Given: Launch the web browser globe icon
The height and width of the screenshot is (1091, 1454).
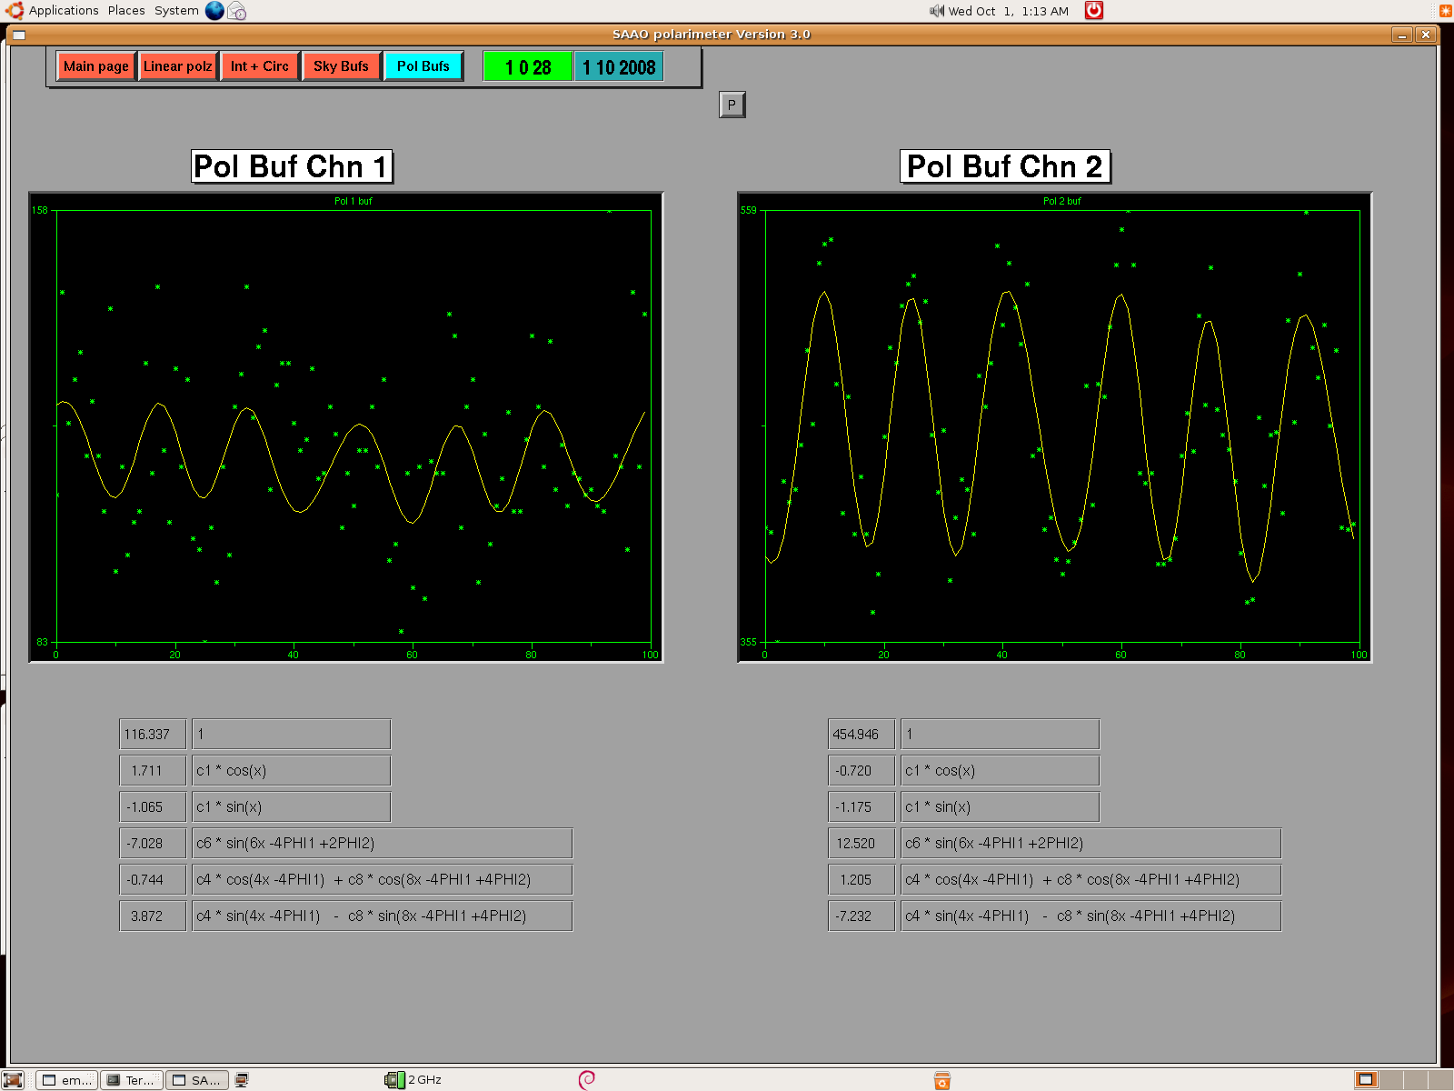Looking at the screenshot, I should (x=214, y=11).
